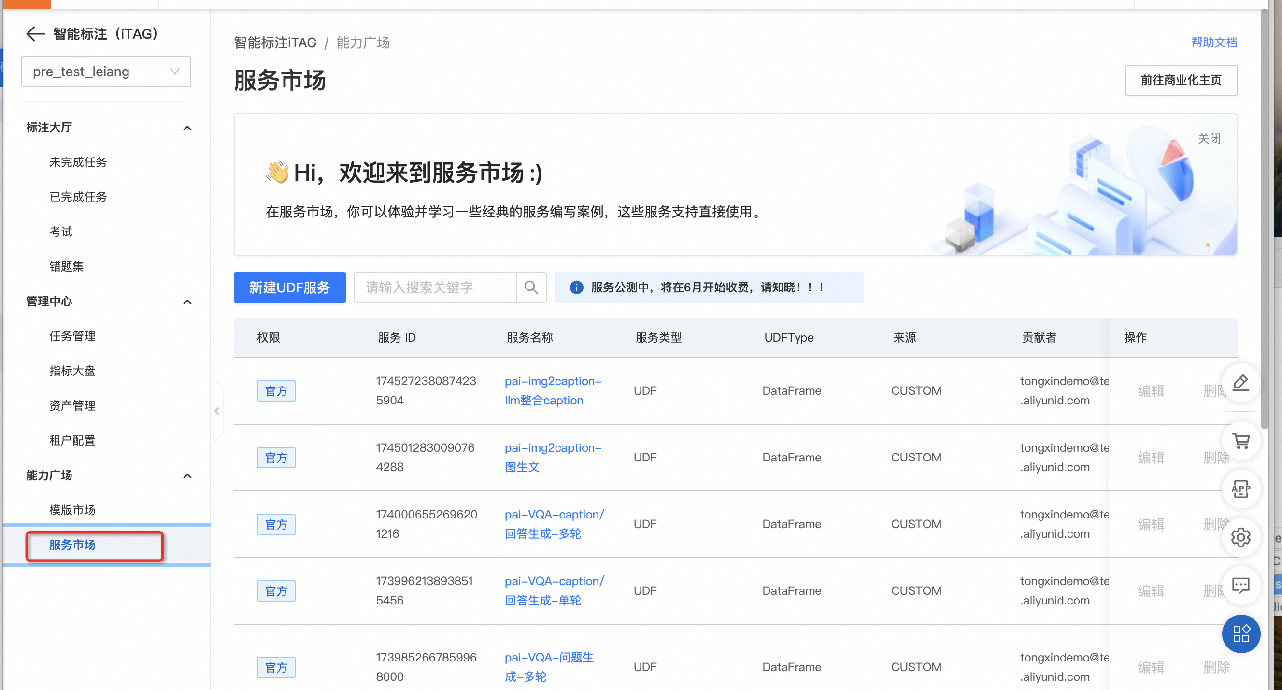Open the floating chat message icon
The height and width of the screenshot is (690, 1282).
pyautogui.click(x=1241, y=586)
